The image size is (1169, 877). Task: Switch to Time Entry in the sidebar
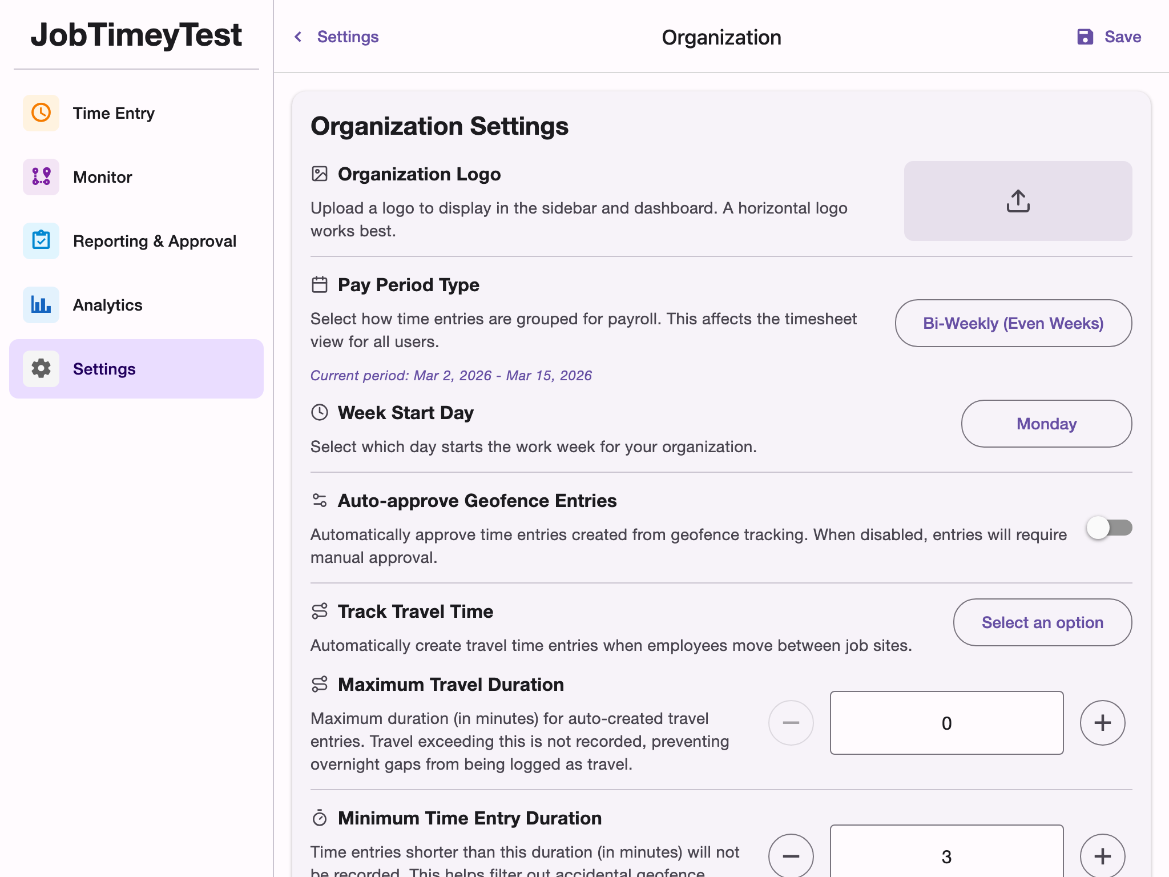[x=114, y=113]
